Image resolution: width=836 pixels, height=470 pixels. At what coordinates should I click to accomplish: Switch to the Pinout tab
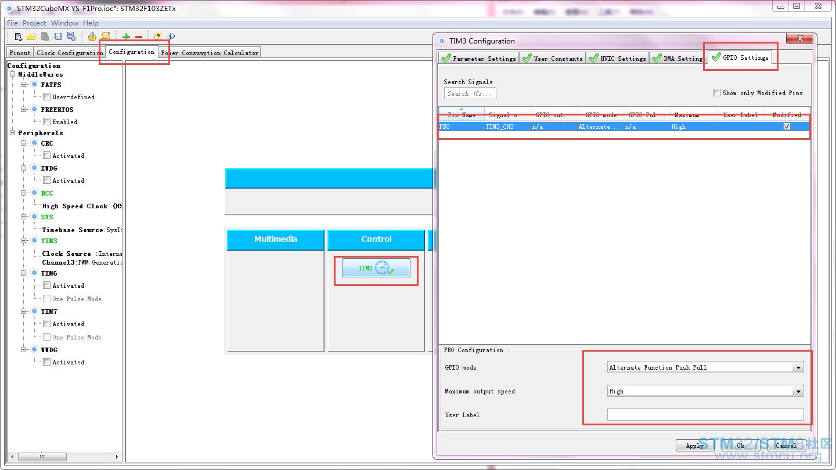tap(20, 53)
